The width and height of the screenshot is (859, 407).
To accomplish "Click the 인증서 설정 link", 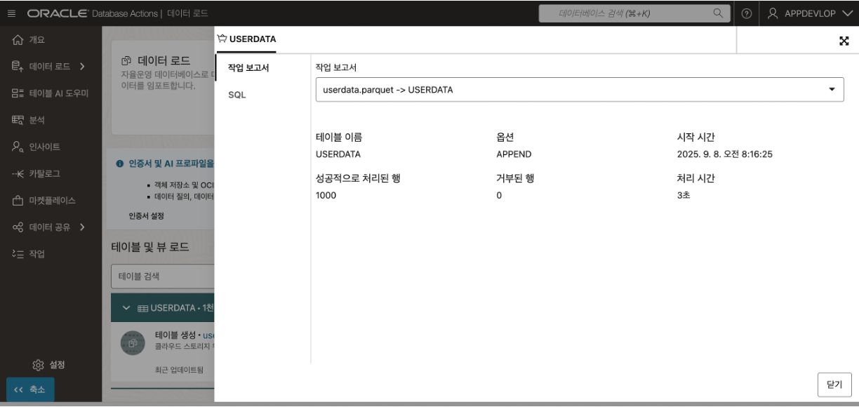I will [x=146, y=215].
